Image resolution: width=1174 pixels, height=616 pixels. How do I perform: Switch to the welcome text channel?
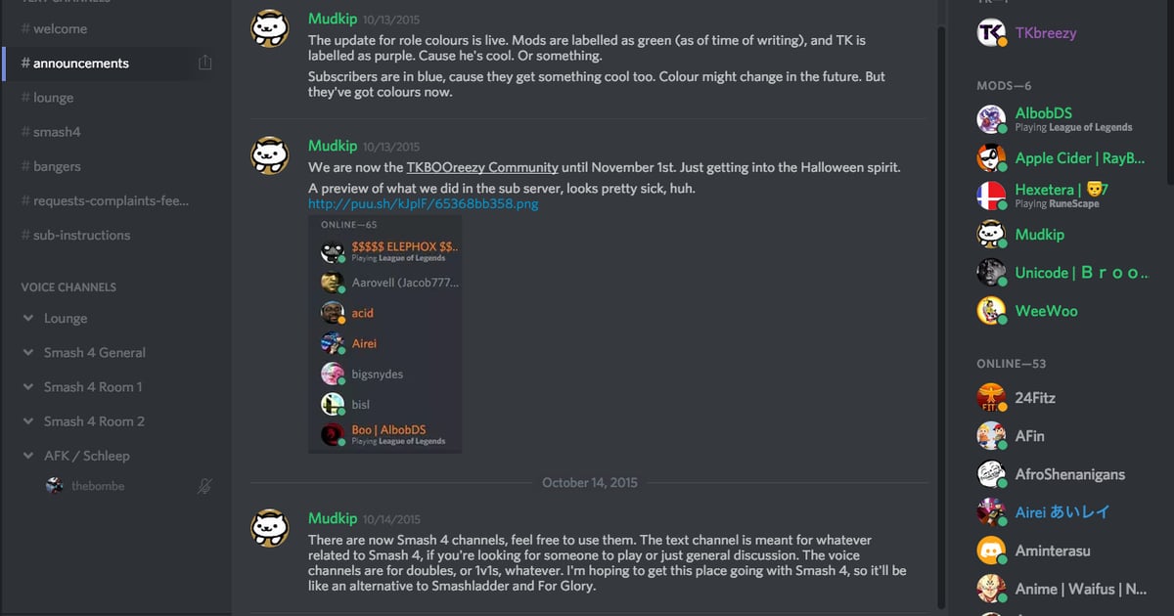60,29
